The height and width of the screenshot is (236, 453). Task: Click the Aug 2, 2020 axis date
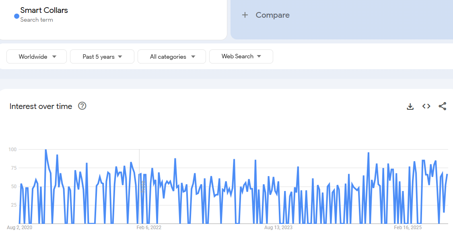(19, 228)
